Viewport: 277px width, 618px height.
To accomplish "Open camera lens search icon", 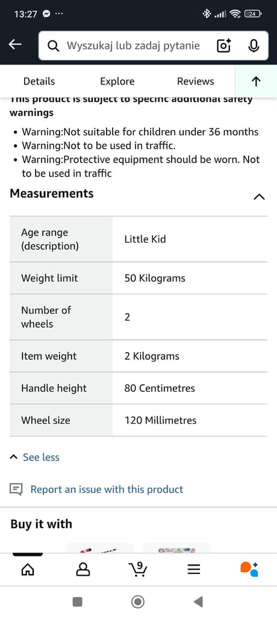I will (x=224, y=46).
